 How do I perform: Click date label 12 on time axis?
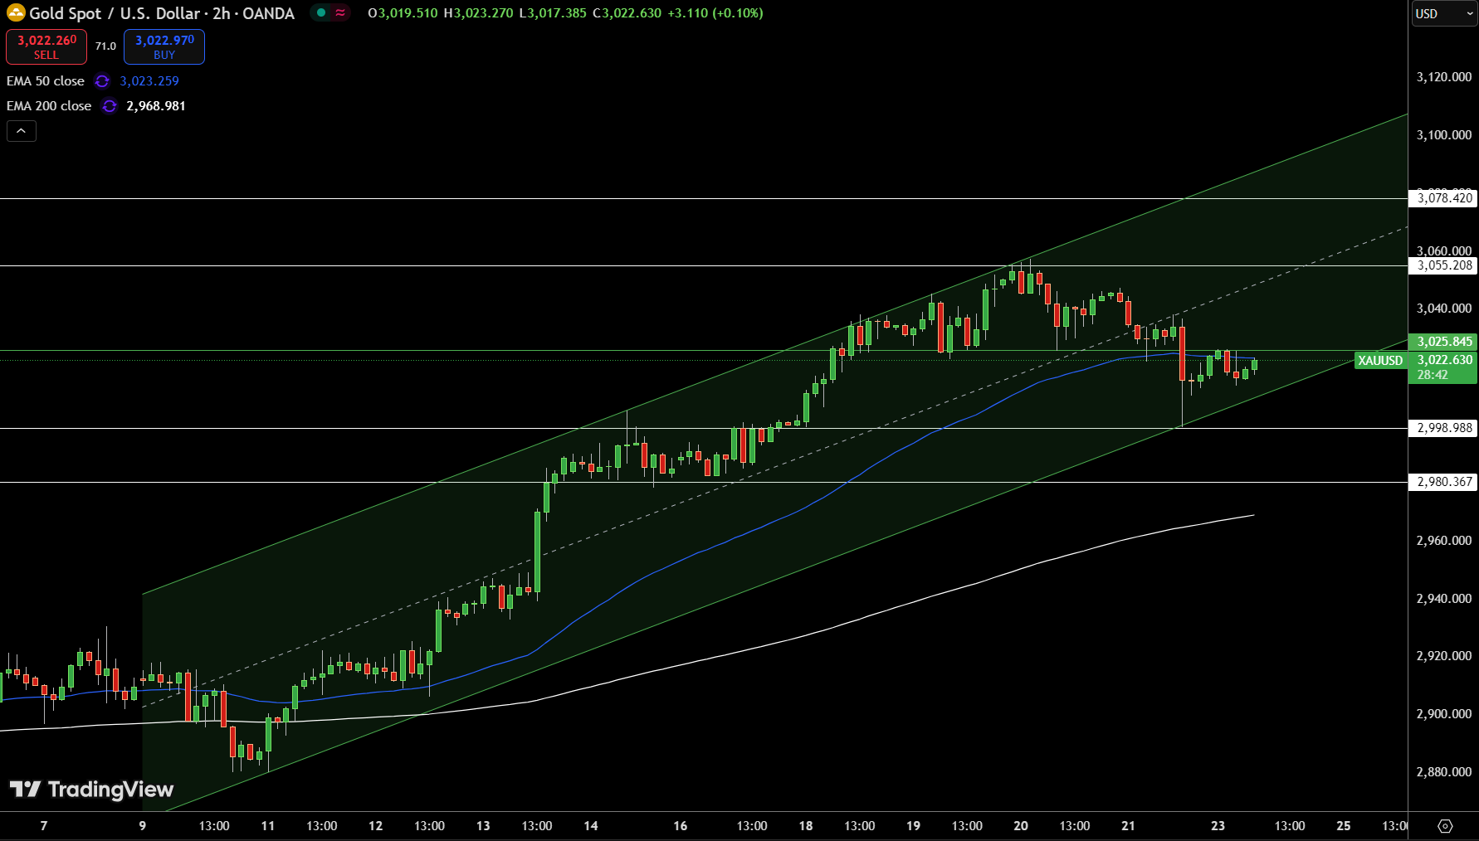(376, 826)
